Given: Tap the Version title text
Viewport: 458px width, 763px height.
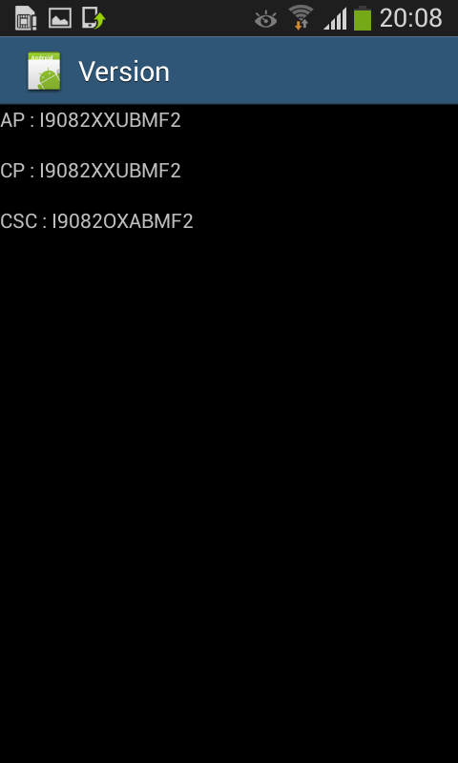Looking at the screenshot, I should 124,72.
